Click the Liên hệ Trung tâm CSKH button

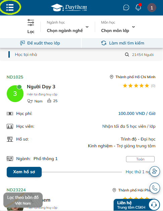coord(137,205)
